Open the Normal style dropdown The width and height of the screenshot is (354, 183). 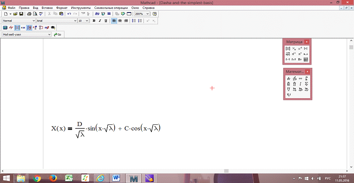coord(33,21)
